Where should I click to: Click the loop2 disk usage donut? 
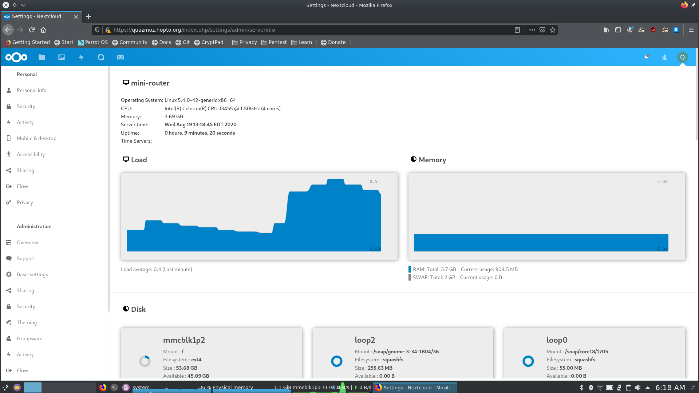tap(337, 361)
